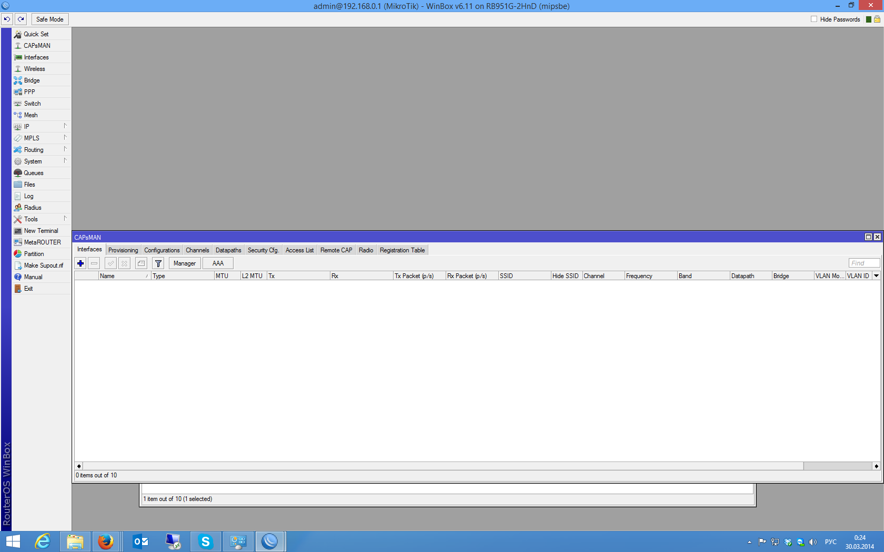
Task: Open PPP from the sidebar
Action: [42, 92]
